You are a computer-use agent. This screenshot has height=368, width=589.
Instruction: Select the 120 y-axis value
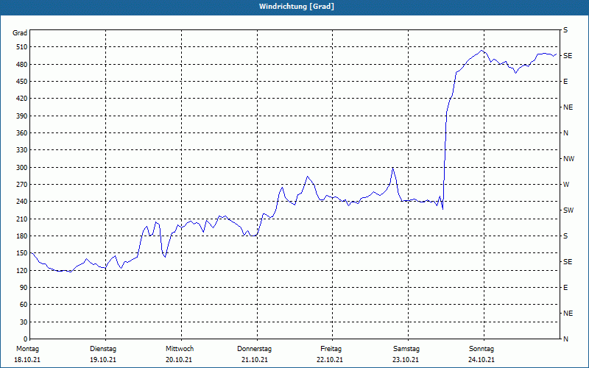tap(21, 270)
